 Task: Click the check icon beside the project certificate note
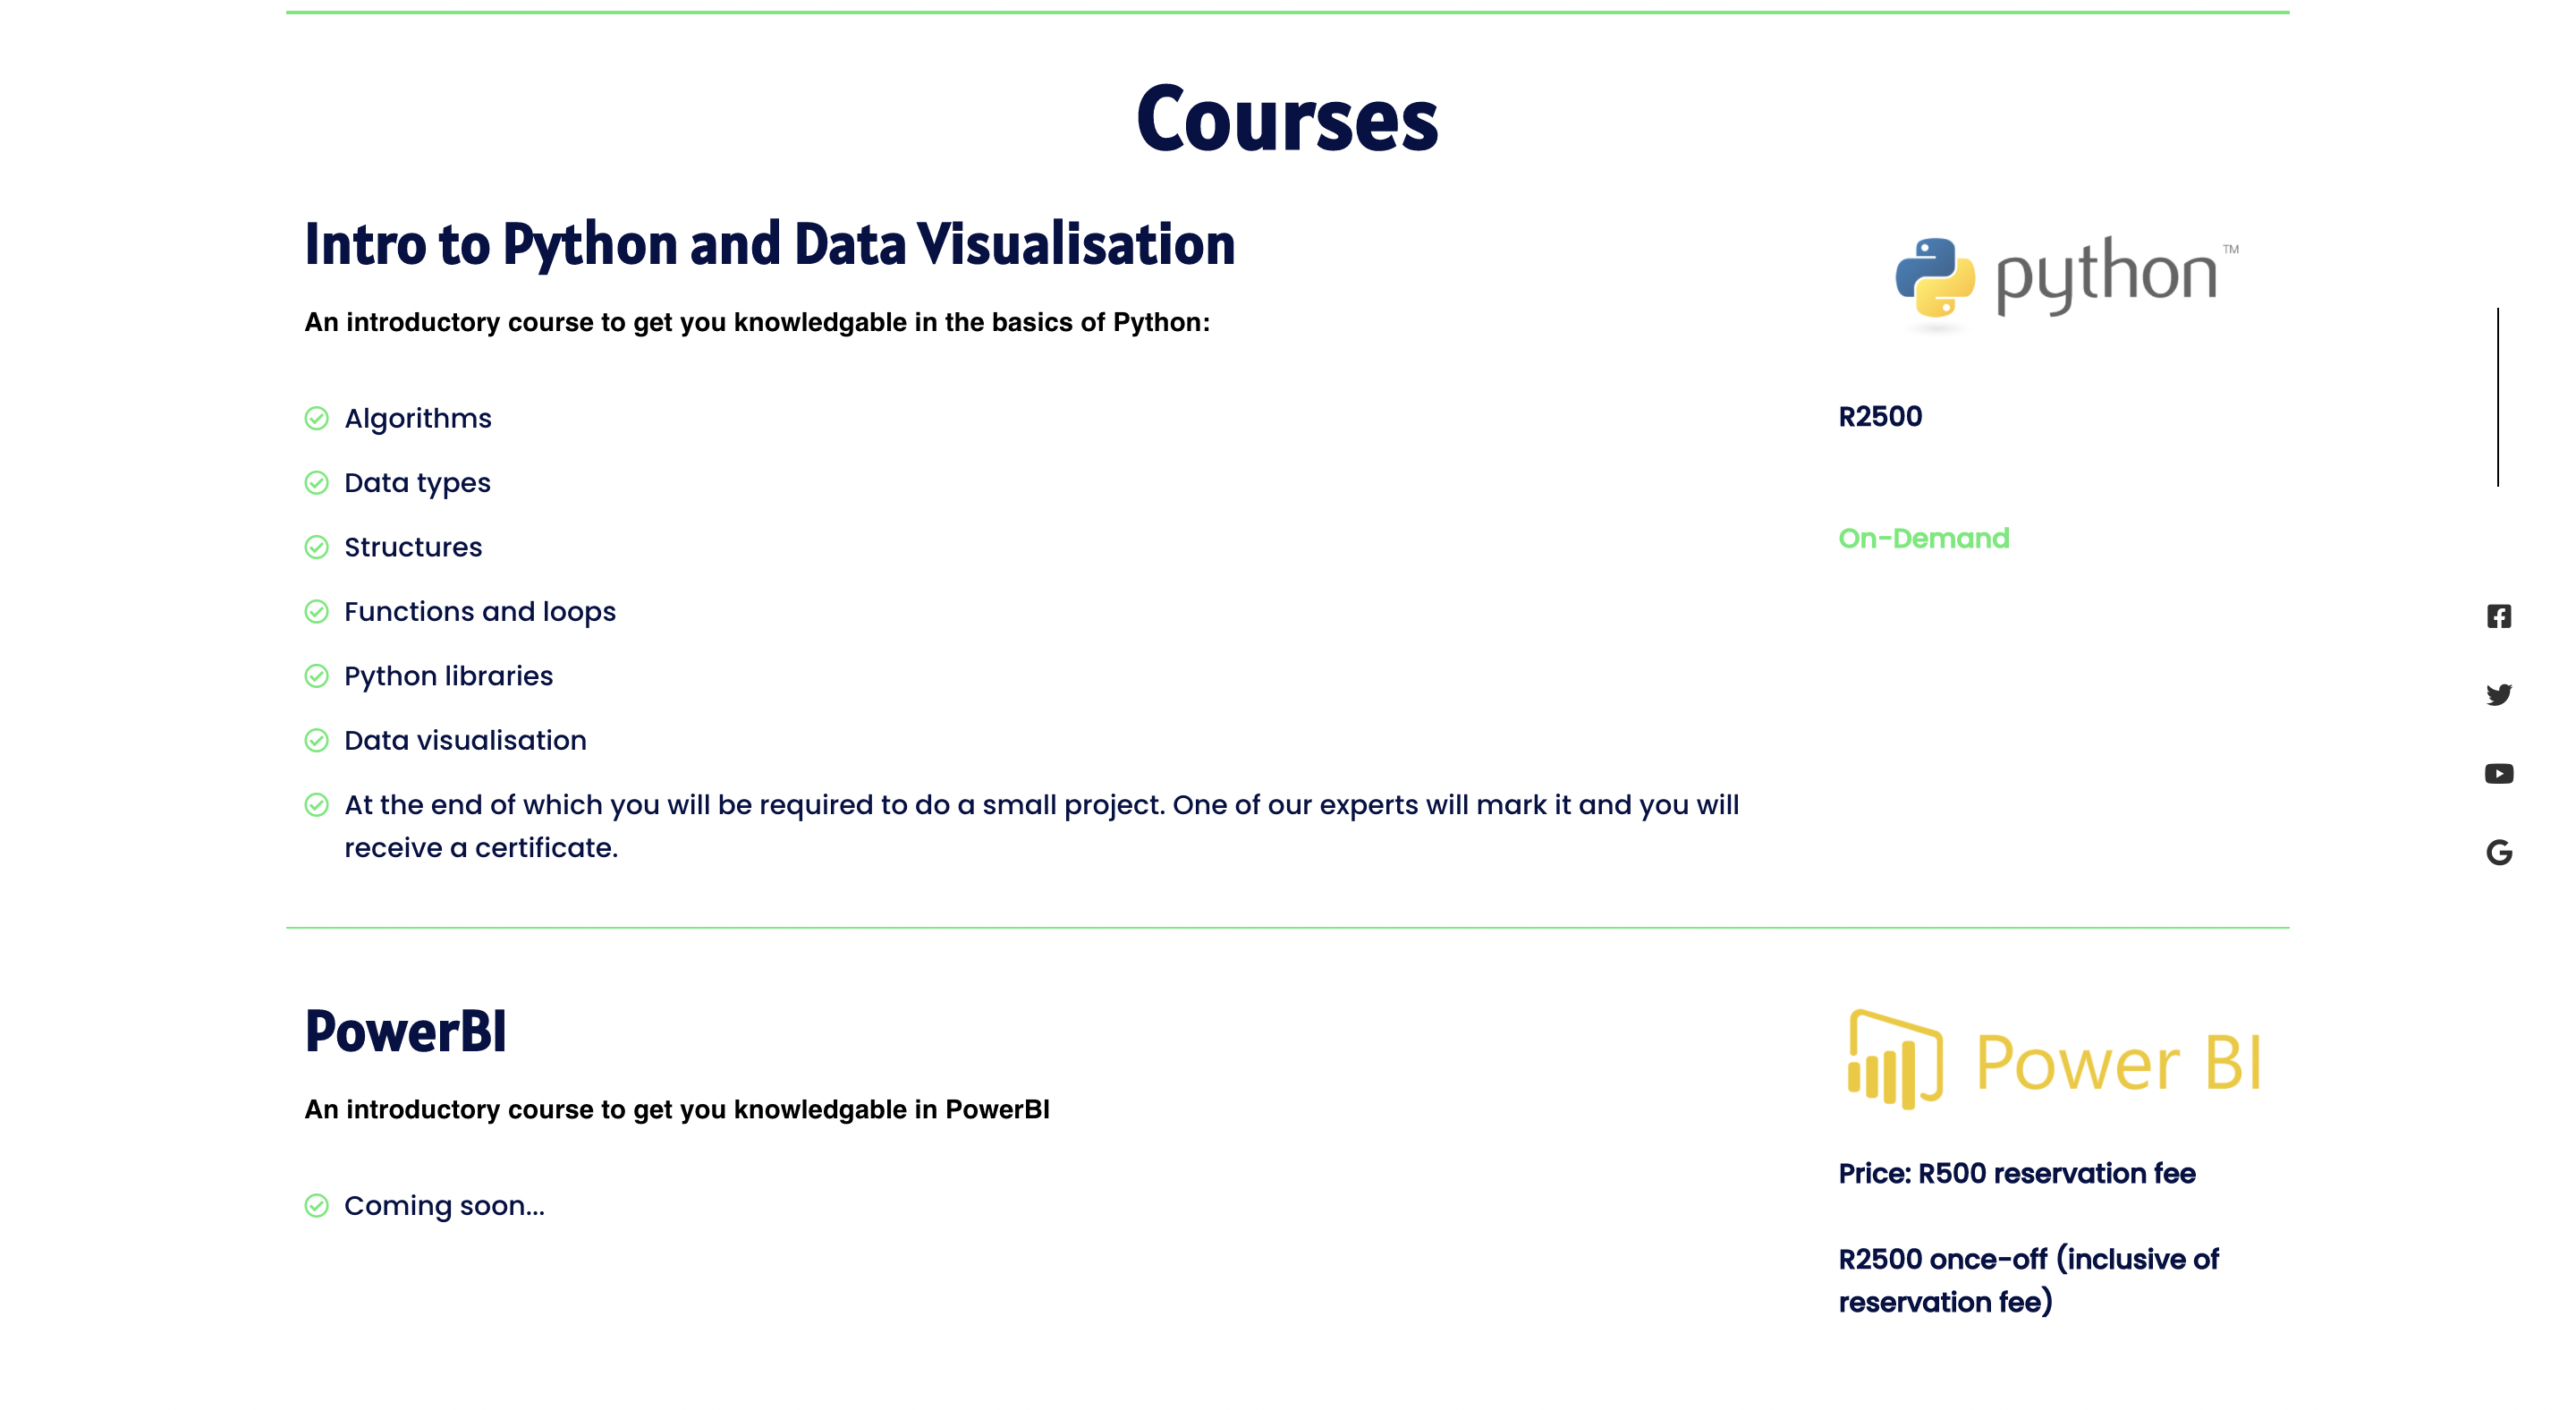point(316,805)
